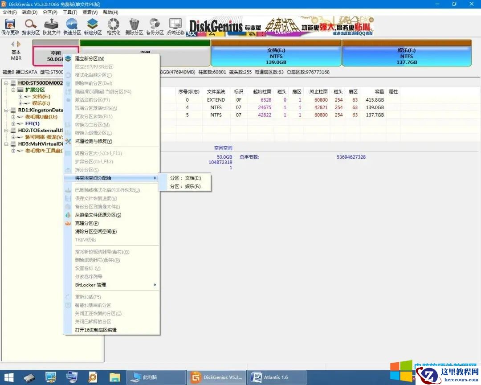Viewport: 481px width, 385px height.
Task: Open BitLocker 管理 submenu entry
Action: pyautogui.click(x=112, y=285)
